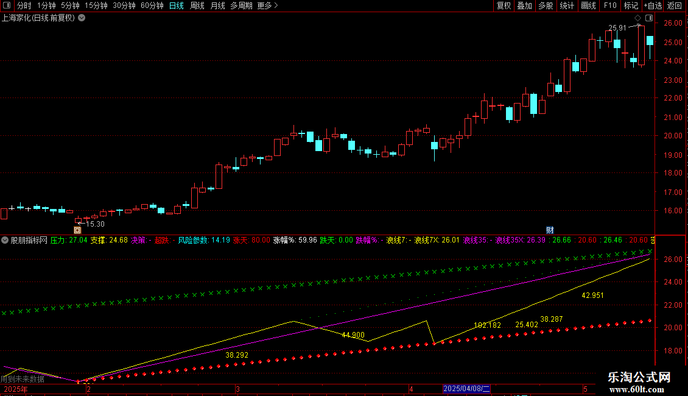Add stock via +自选 button

click(653, 5)
